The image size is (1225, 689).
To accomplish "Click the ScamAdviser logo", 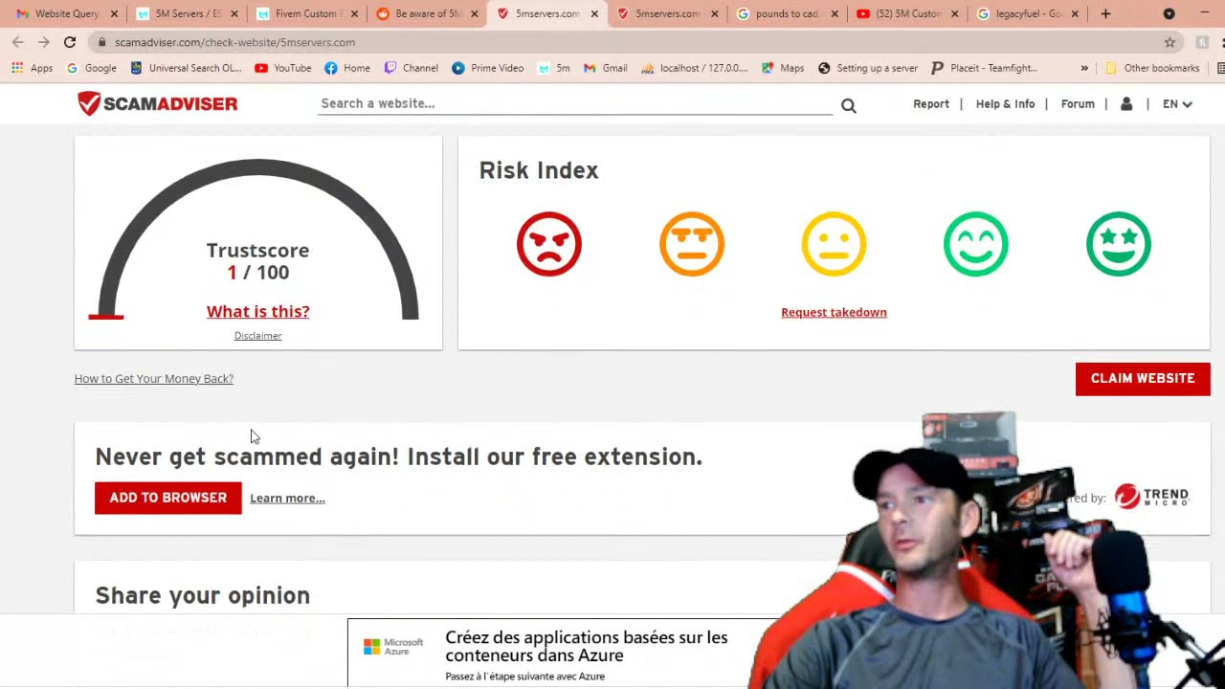I will [158, 103].
